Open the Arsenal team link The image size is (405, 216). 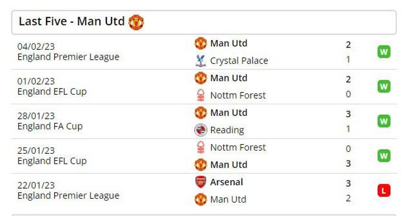[x=226, y=182]
